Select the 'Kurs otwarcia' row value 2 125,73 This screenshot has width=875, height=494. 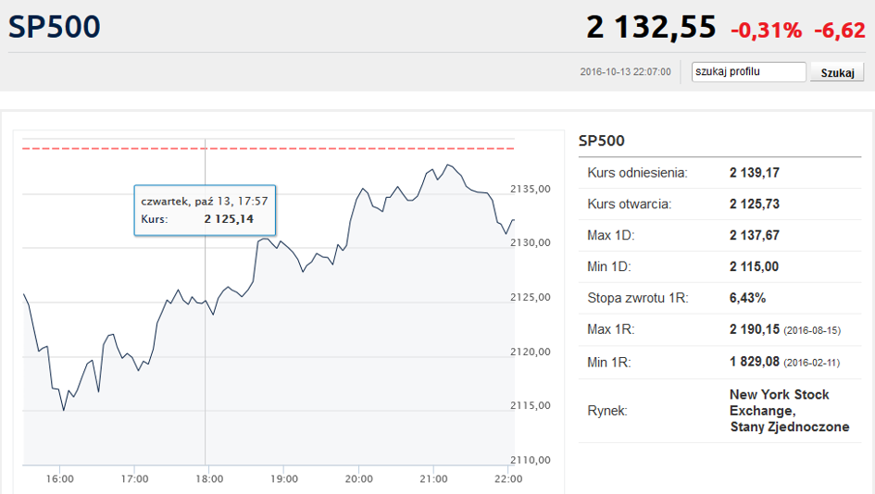pyautogui.click(x=755, y=204)
